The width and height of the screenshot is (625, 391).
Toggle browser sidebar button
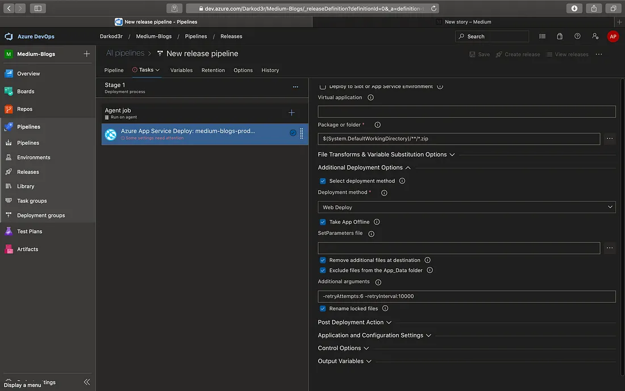pyautogui.click(x=38, y=9)
